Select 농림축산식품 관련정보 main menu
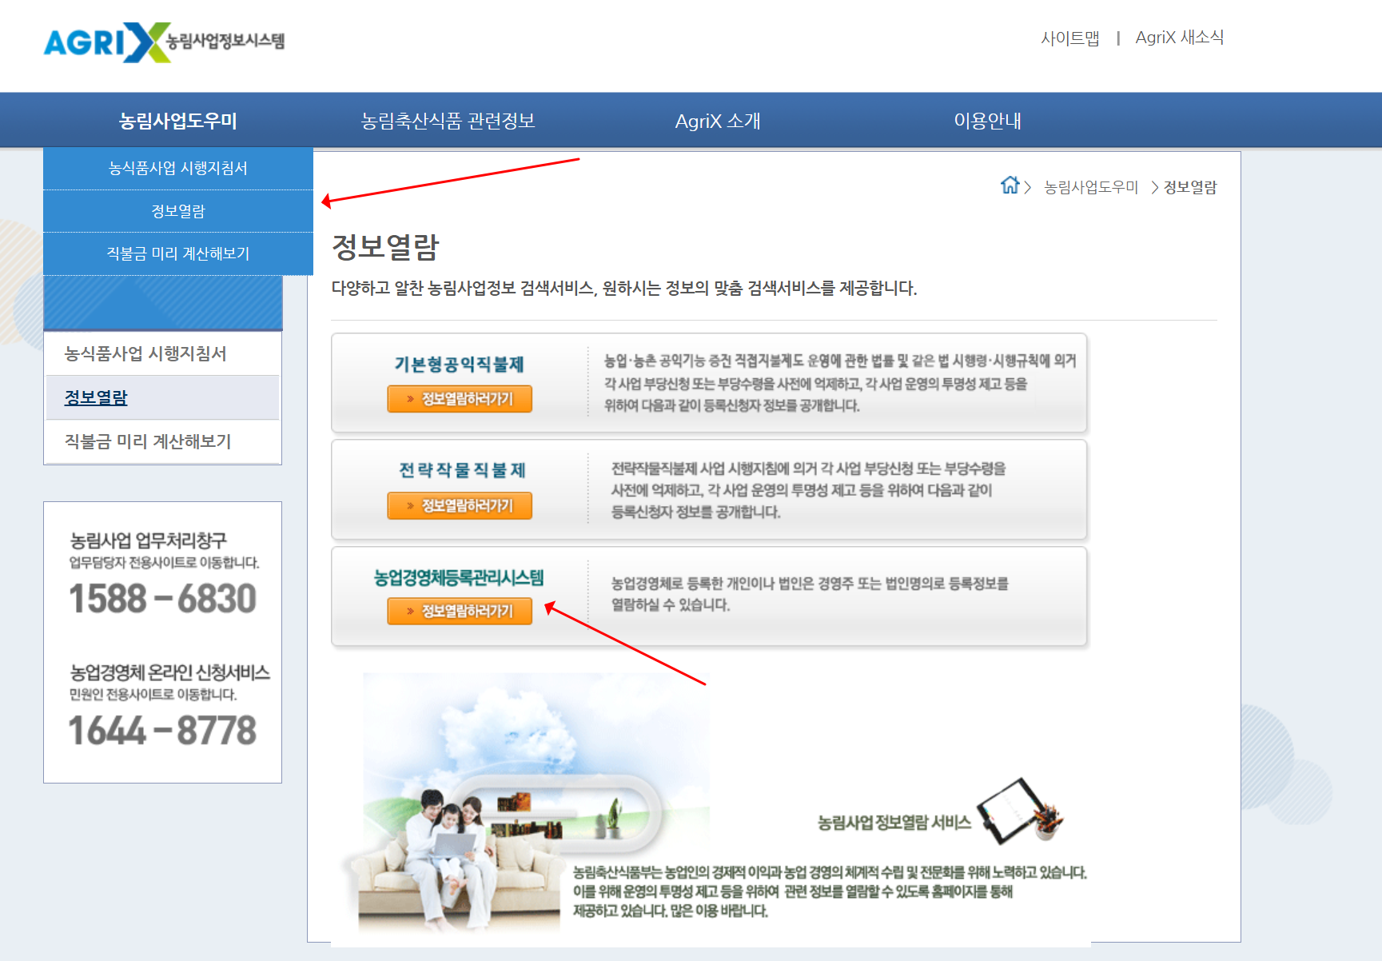The width and height of the screenshot is (1382, 961). (448, 121)
